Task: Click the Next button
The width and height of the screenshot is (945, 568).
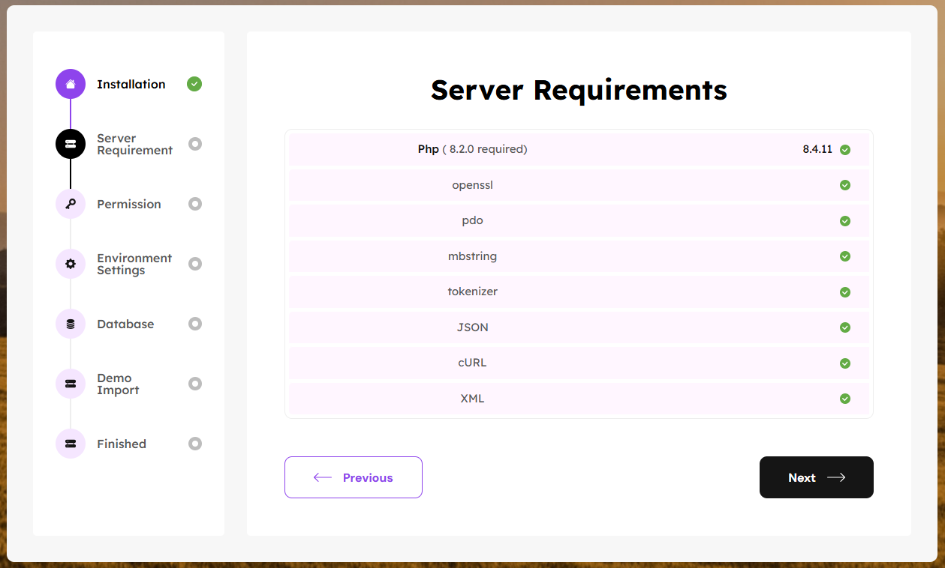Action: click(x=816, y=477)
